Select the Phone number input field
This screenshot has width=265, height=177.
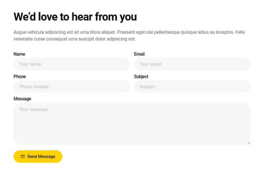[x=72, y=87]
